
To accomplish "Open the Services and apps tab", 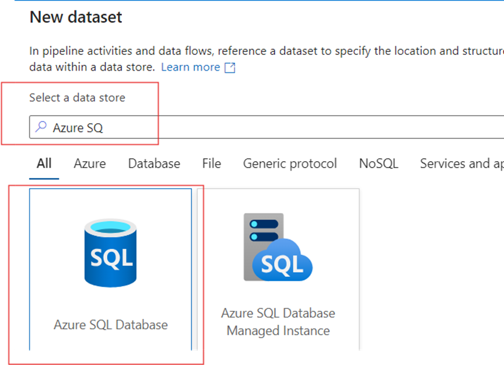I will coord(461,164).
